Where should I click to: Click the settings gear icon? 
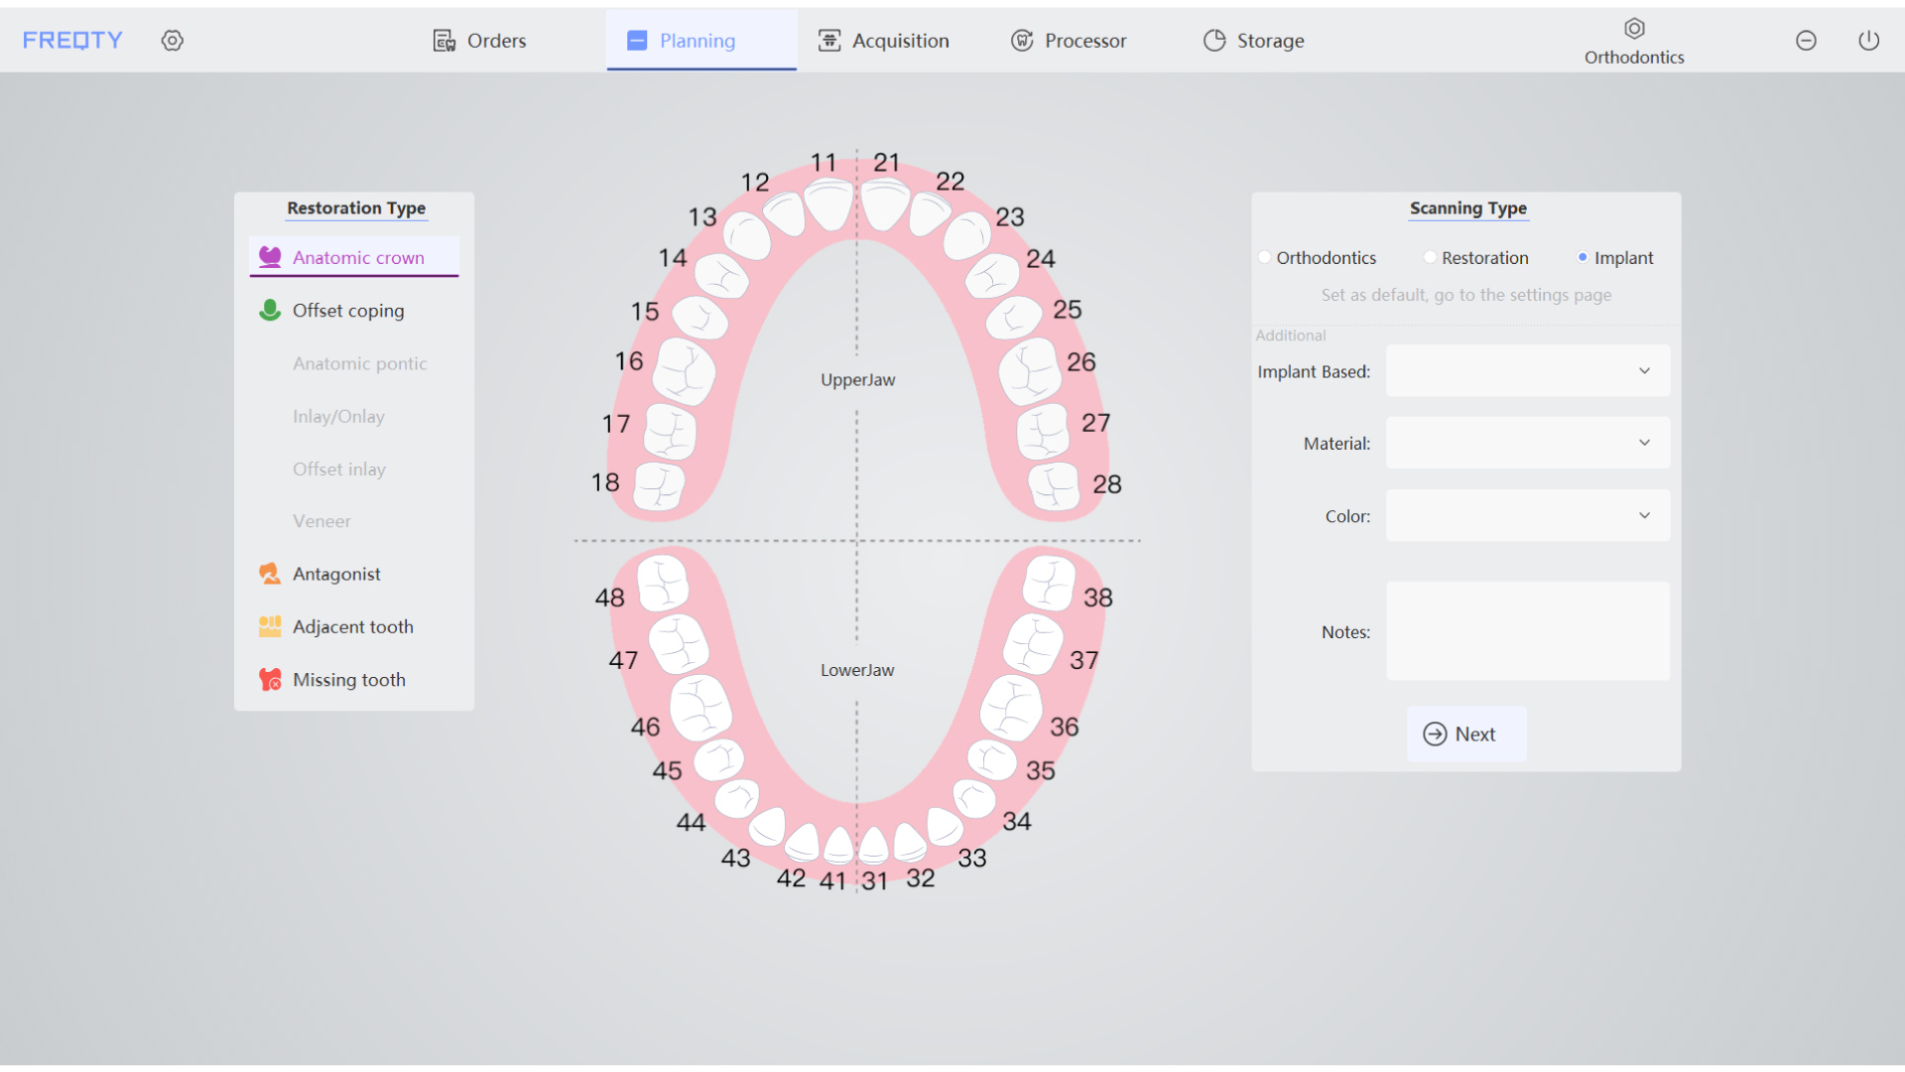[x=173, y=41]
